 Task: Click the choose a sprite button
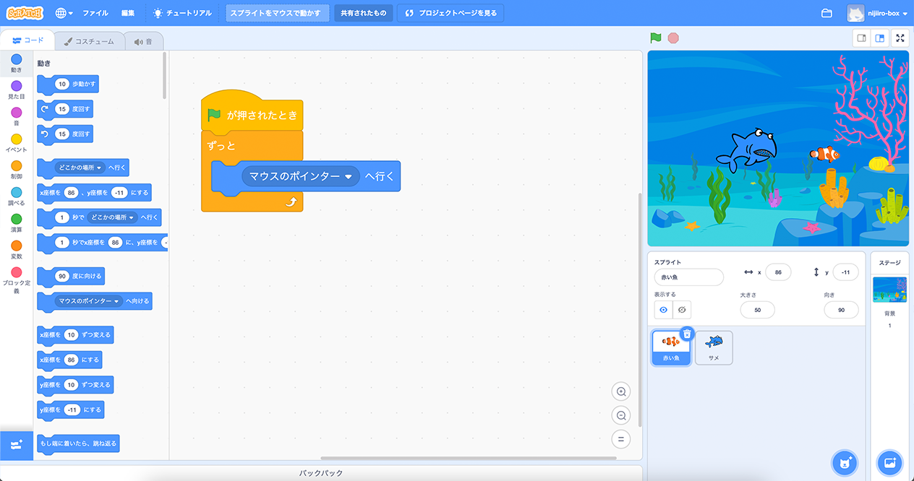coord(844,462)
